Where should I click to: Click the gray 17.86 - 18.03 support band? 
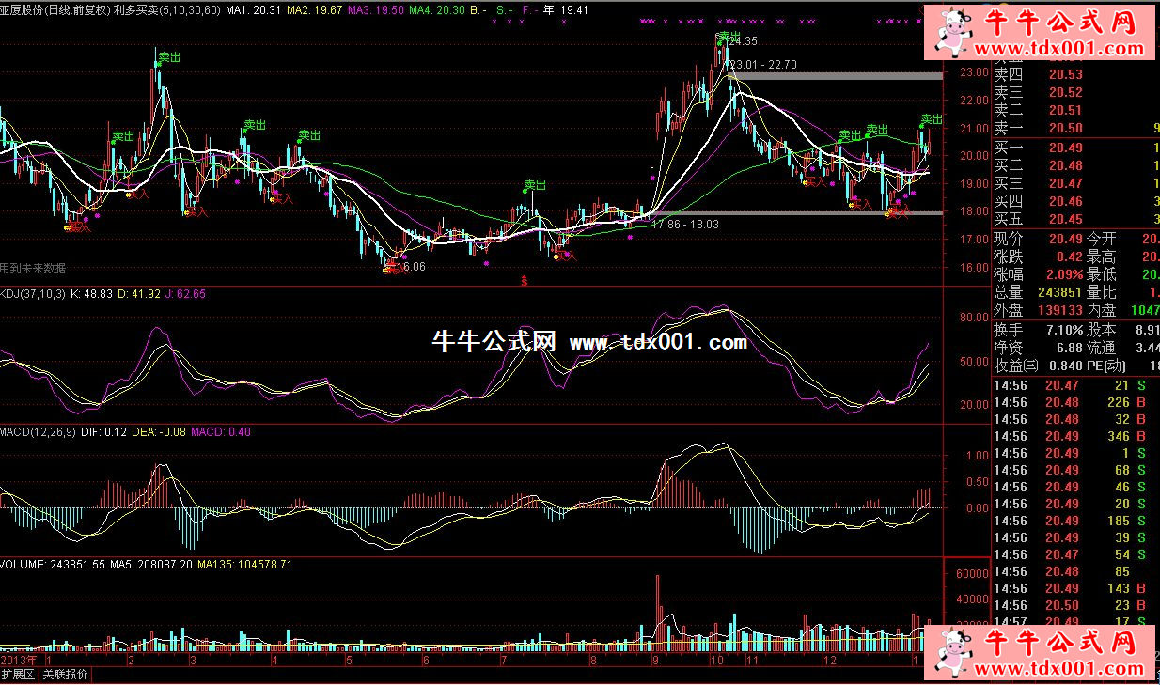pyautogui.click(x=799, y=213)
